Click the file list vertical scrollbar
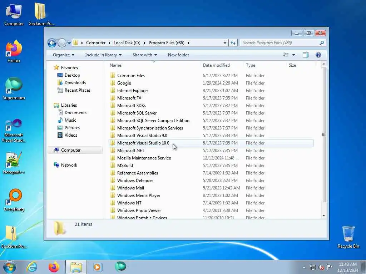 [x=323, y=135]
